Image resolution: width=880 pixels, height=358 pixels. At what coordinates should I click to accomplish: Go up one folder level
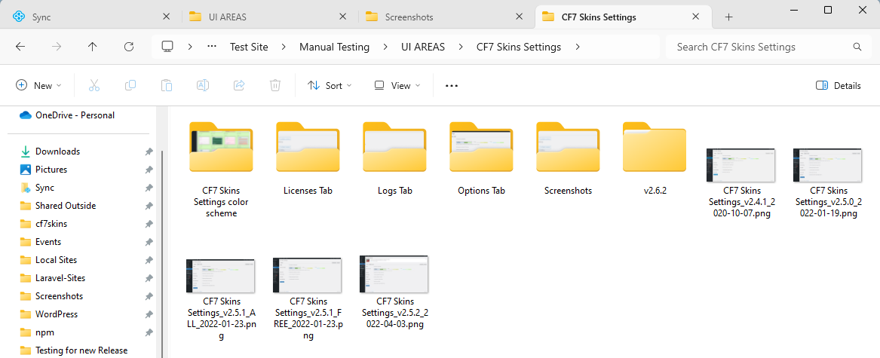point(93,47)
